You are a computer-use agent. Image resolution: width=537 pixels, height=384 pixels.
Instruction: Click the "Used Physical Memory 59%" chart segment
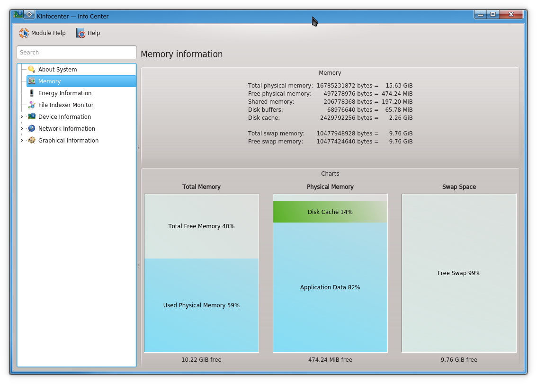(x=201, y=305)
